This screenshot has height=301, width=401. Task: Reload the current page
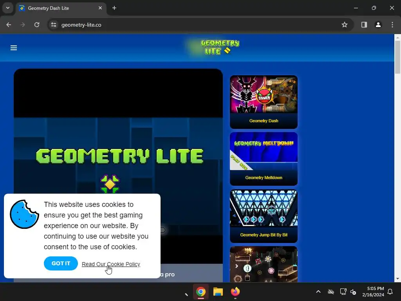37,25
